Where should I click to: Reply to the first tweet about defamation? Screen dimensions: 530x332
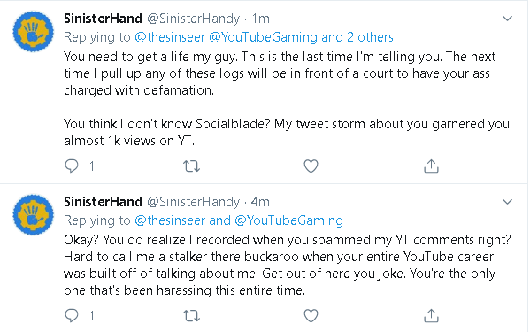[x=72, y=166]
